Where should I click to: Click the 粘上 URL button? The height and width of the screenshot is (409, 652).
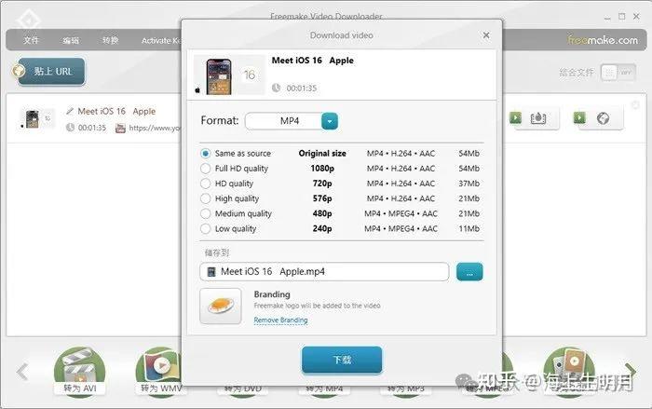tap(51, 71)
